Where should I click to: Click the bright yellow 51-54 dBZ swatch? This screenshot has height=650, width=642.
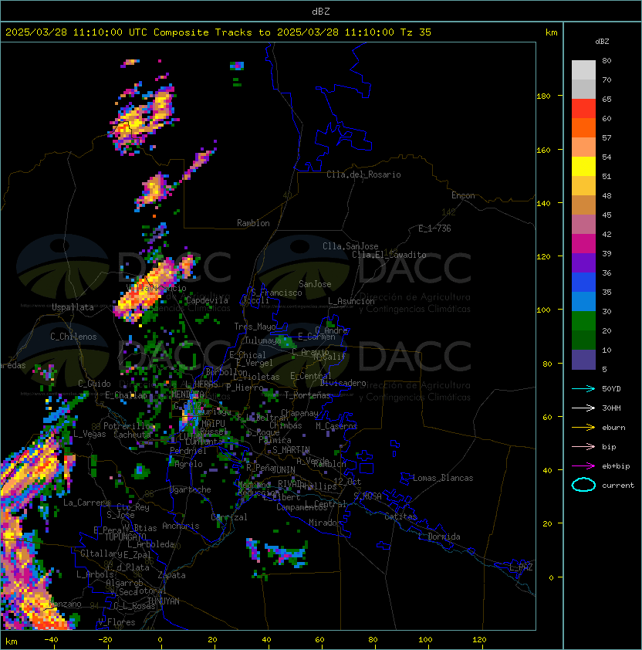583,166
